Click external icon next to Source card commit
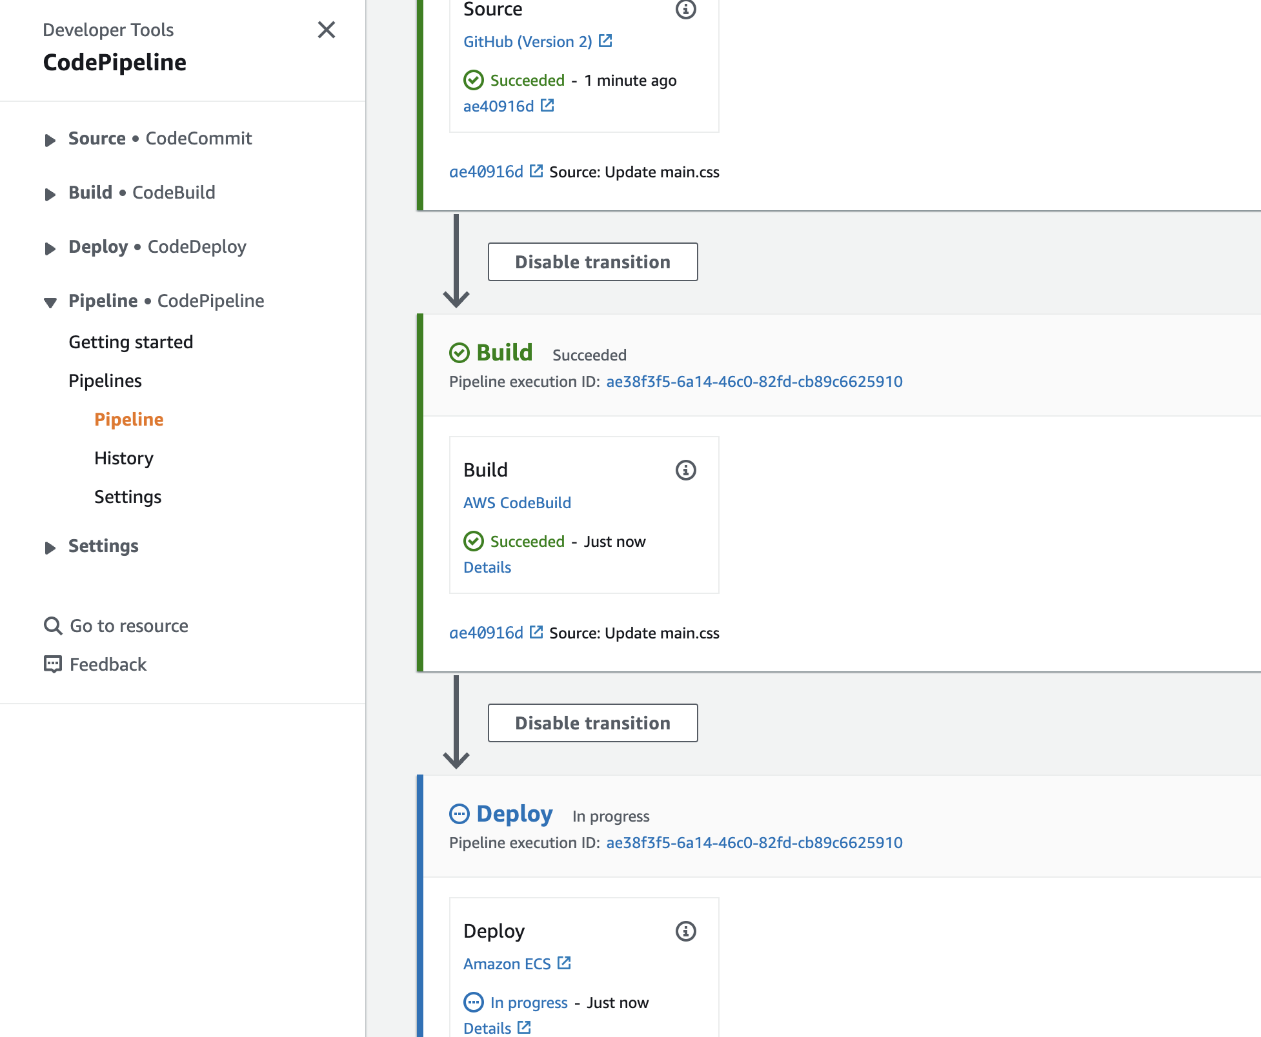Image resolution: width=1261 pixels, height=1037 pixels. [547, 105]
